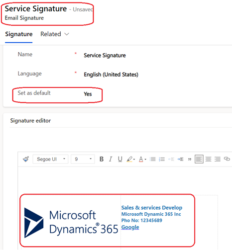Apply the text highlight color
Viewport: 232px width, 250px height.
(129, 159)
